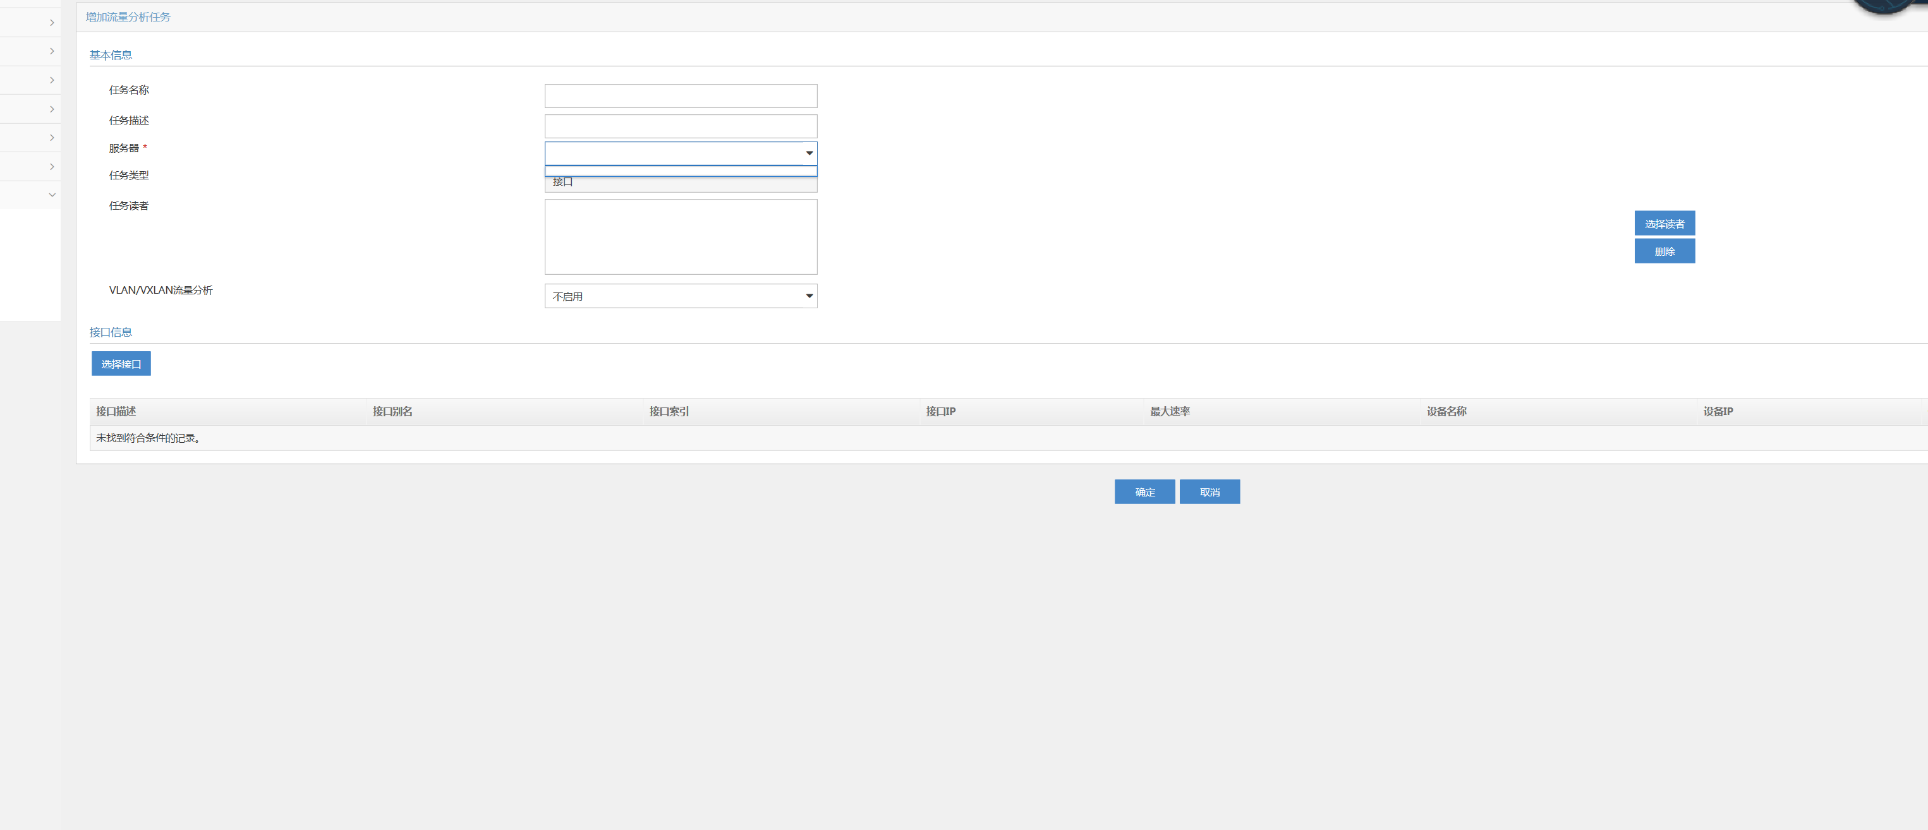
Task: Confirm with the 确定 button
Action: point(1144,491)
